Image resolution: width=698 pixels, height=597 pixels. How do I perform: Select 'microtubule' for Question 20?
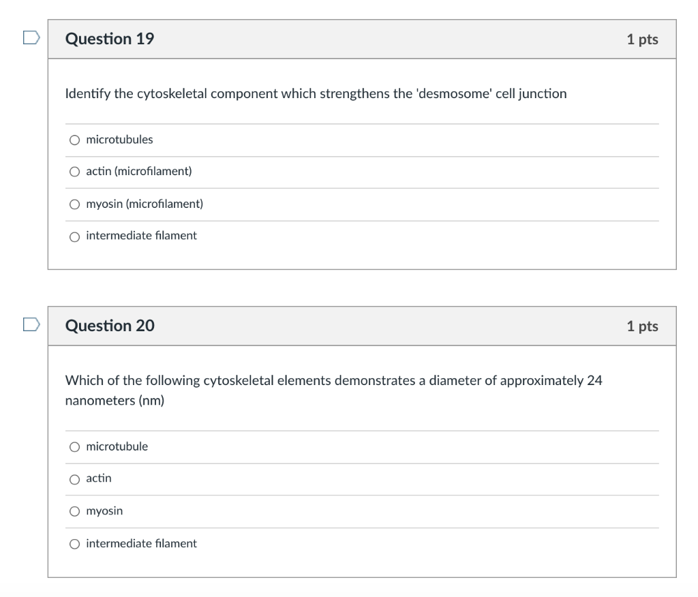pyautogui.click(x=117, y=446)
